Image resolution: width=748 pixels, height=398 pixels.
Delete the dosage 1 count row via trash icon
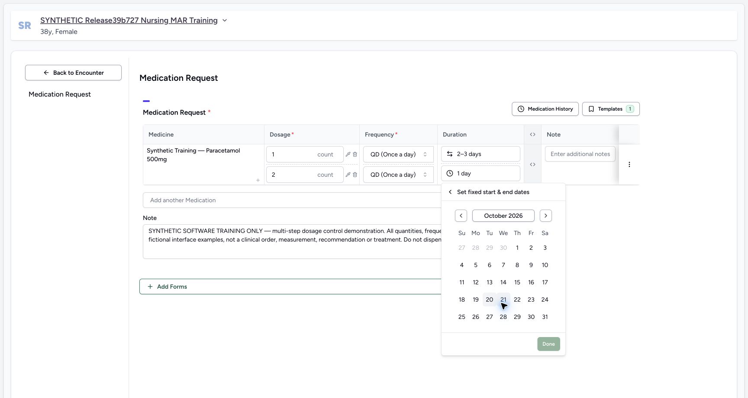coord(355,154)
